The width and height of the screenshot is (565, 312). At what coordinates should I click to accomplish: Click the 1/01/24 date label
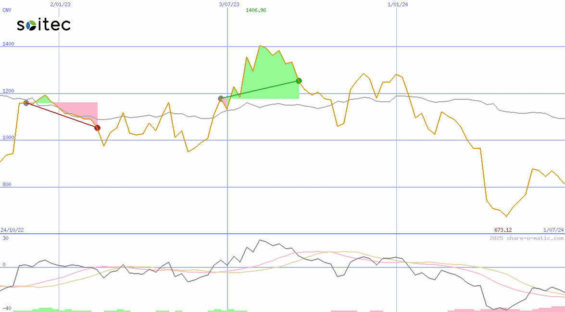pyautogui.click(x=398, y=4)
